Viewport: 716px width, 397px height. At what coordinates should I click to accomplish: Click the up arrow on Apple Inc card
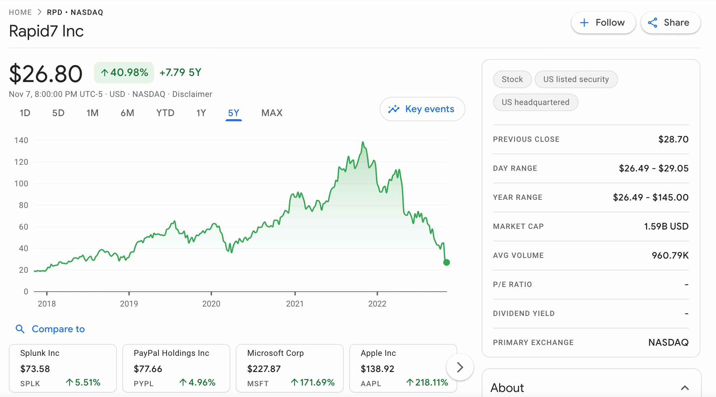410,382
